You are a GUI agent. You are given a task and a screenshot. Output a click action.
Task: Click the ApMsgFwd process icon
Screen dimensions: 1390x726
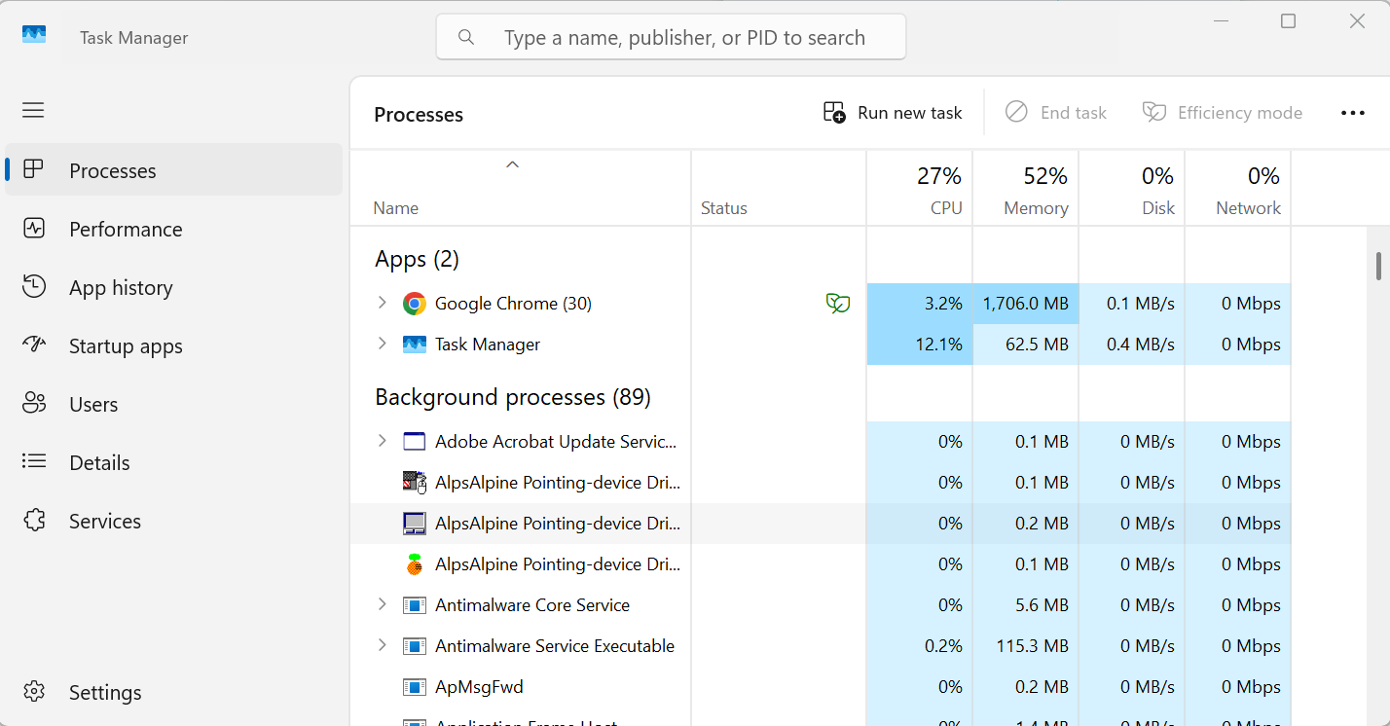[415, 687]
